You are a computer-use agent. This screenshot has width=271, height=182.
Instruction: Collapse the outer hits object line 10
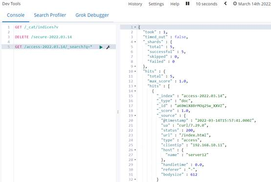click(x=135, y=71)
